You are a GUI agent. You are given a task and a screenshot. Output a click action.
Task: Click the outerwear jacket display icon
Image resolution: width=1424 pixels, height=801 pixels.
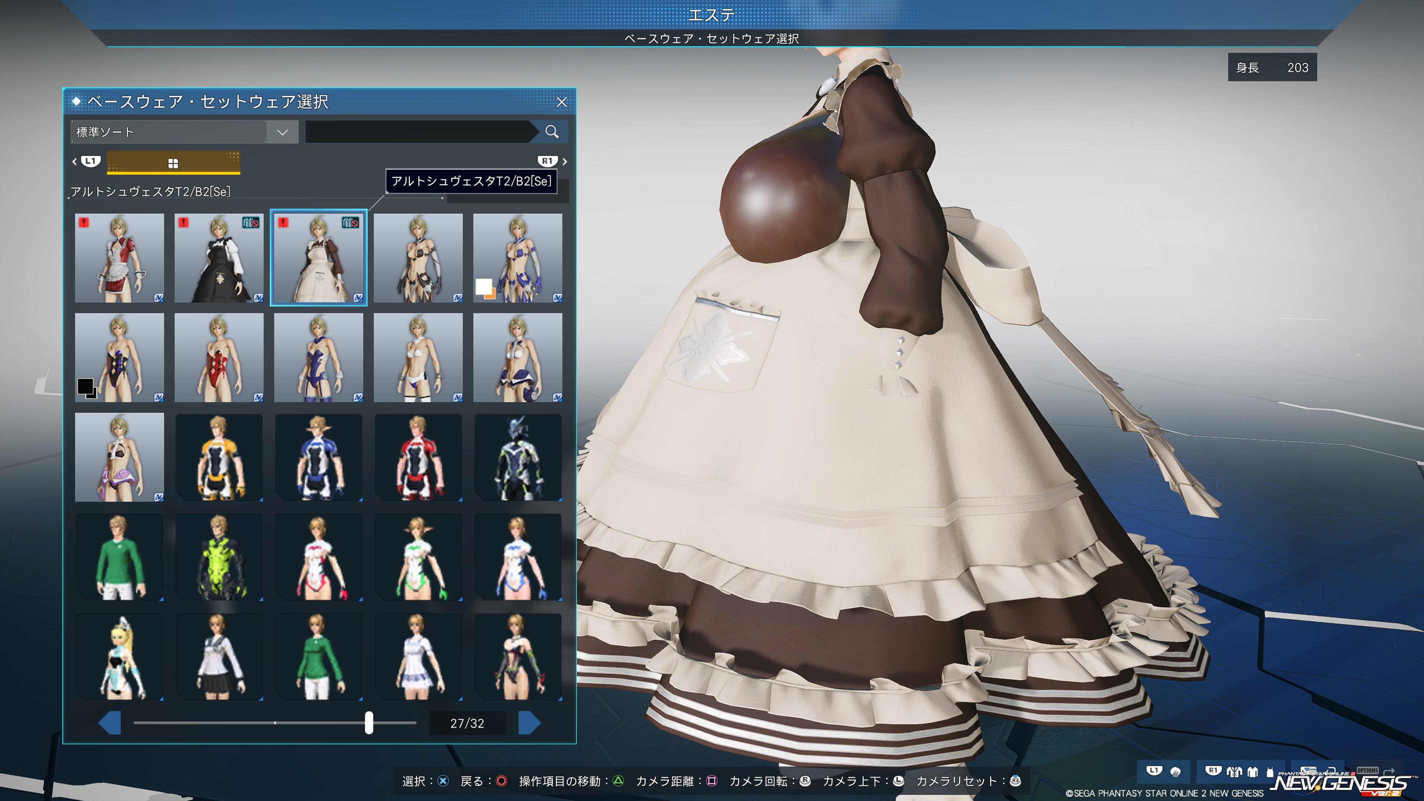click(x=1235, y=772)
